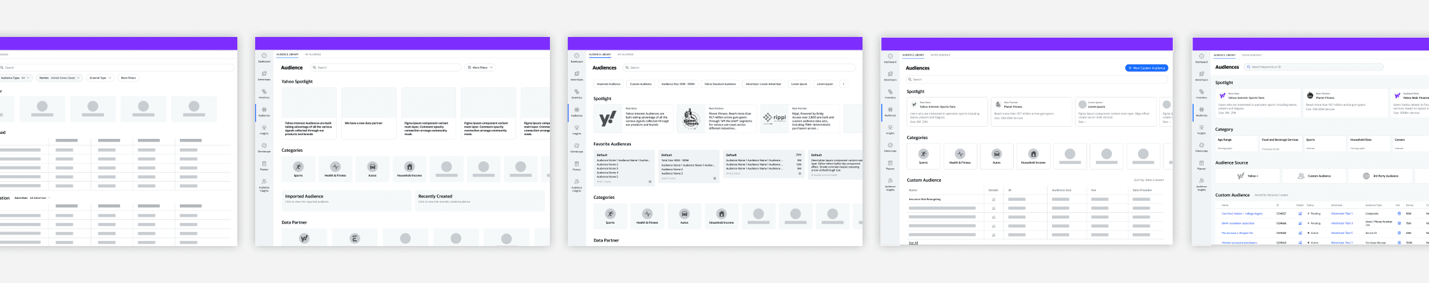The height and width of the screenshot is (283, 1429).
Task: Select Inventory icon in Yahoo Spotlight mockup sidebar
Action: point(264,92)
